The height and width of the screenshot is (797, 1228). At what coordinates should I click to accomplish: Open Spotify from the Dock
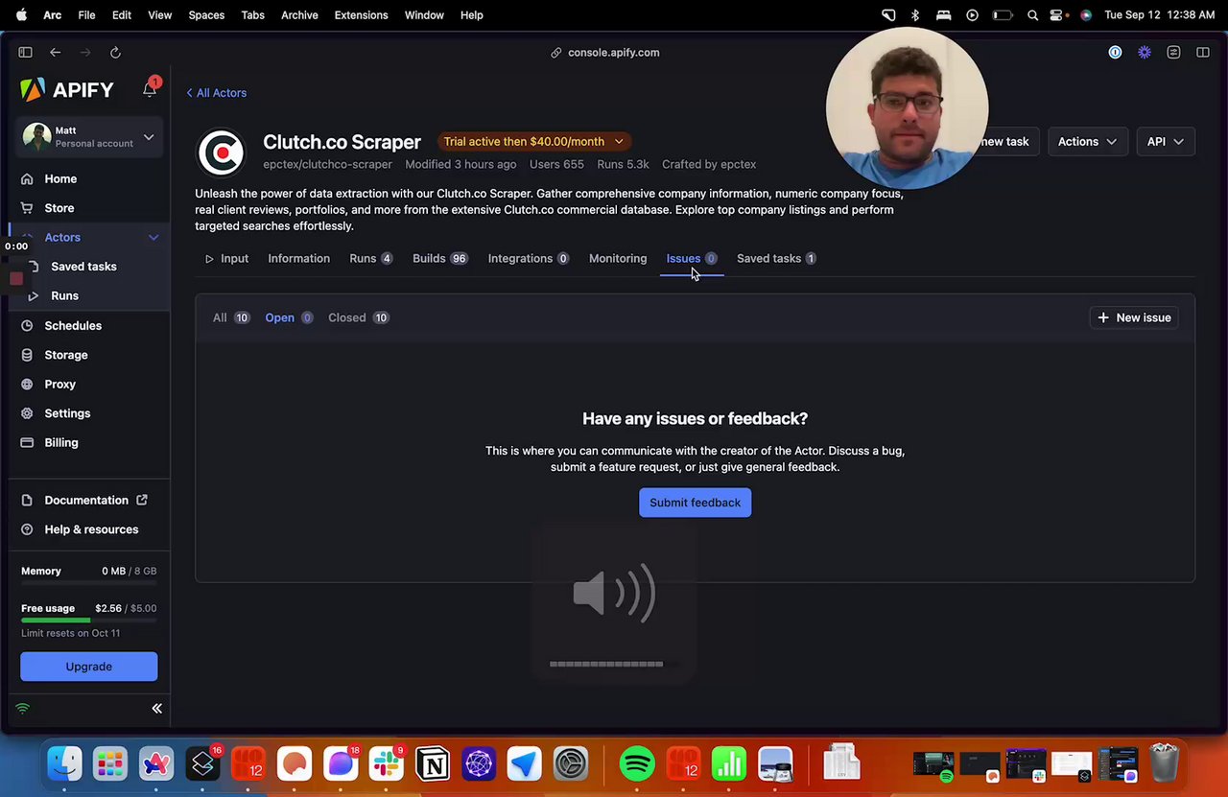[x=637, y=764]
